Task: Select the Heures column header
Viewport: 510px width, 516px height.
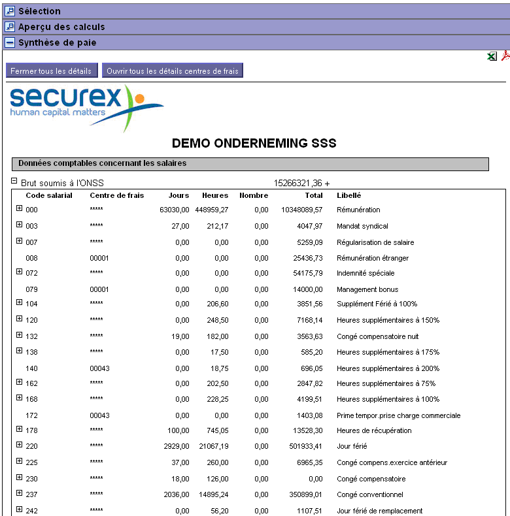Action: point(215,195)
